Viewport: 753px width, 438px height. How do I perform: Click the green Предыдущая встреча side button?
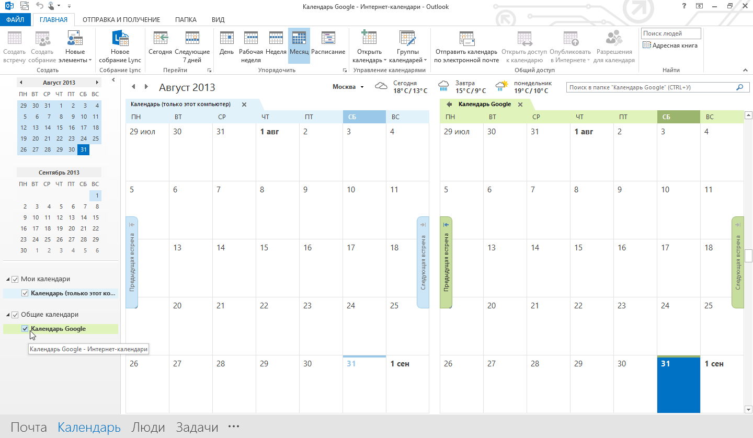pyautogui.click(x=446, y=262)
